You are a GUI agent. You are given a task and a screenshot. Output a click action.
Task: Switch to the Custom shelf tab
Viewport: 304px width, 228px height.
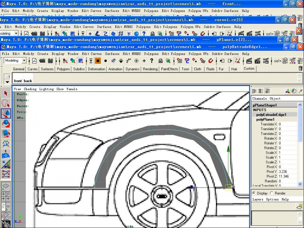point(249,69)
